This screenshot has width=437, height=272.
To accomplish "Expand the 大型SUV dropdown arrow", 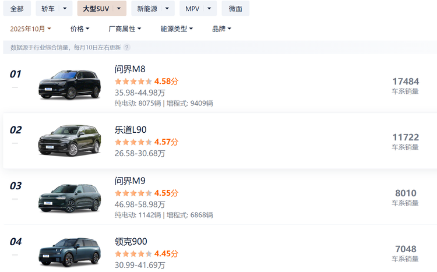I will [x=119, y=9].
